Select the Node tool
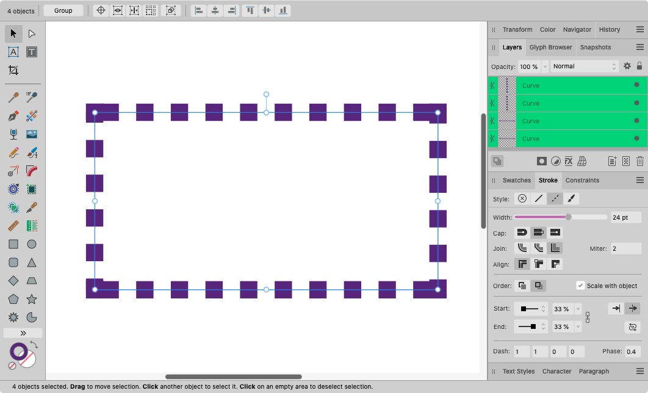Screen dimensions: 648x393 click(x=32, y=34)
